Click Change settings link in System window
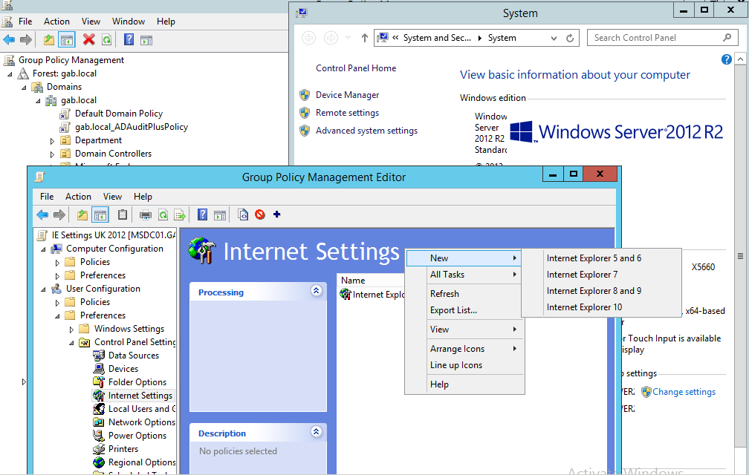749x475 pixels. click(684, 392)
